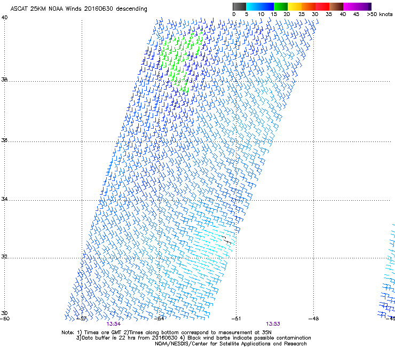Viewport: 395px width, 347px height.
Task: Click the note line starting '3)Data buffer is 22 hrs'
Action: (193, 338)
